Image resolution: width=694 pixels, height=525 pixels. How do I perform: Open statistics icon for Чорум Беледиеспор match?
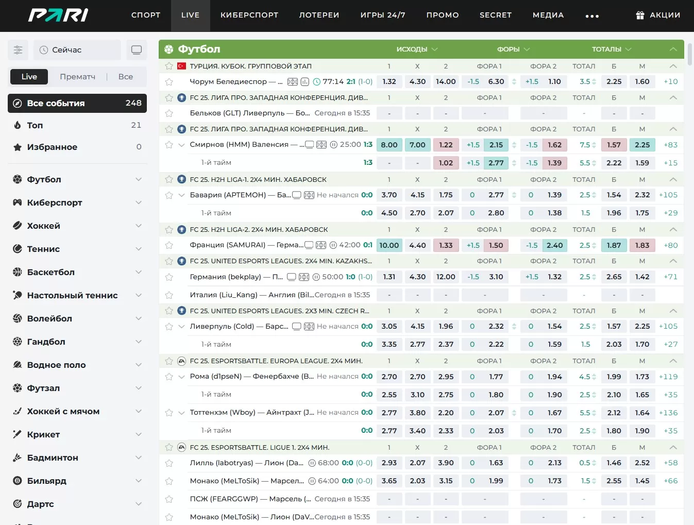305,82
